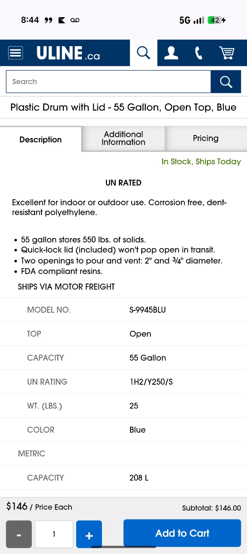Tap the ULINE.ca logo
The width and height of the screenshot is (247, 554).
point(68,53)
